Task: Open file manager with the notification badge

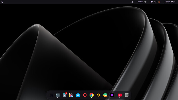Action: tap(64, 95)
